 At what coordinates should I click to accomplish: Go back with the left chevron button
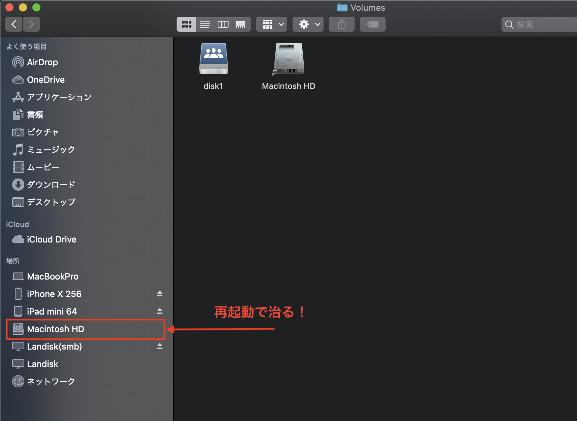click(14, 24)
